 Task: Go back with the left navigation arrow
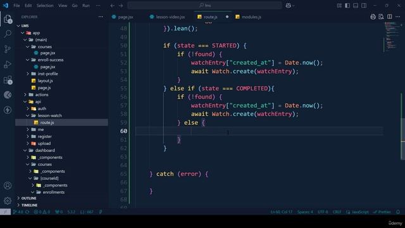click(x=113, y=6)
